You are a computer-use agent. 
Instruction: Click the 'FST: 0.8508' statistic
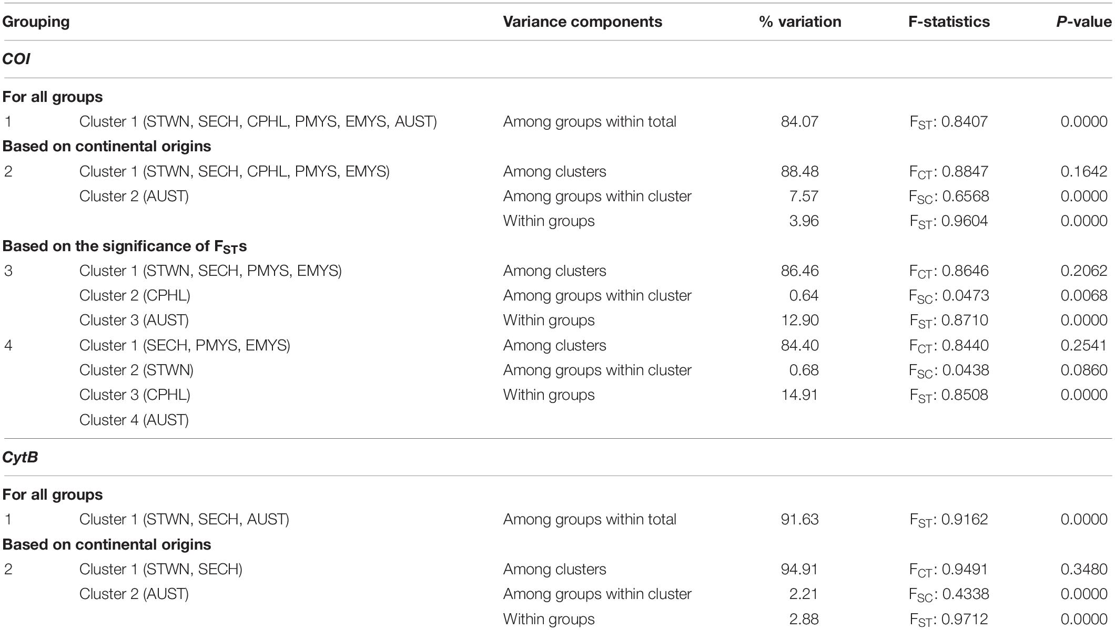click(x=949, y=396)
